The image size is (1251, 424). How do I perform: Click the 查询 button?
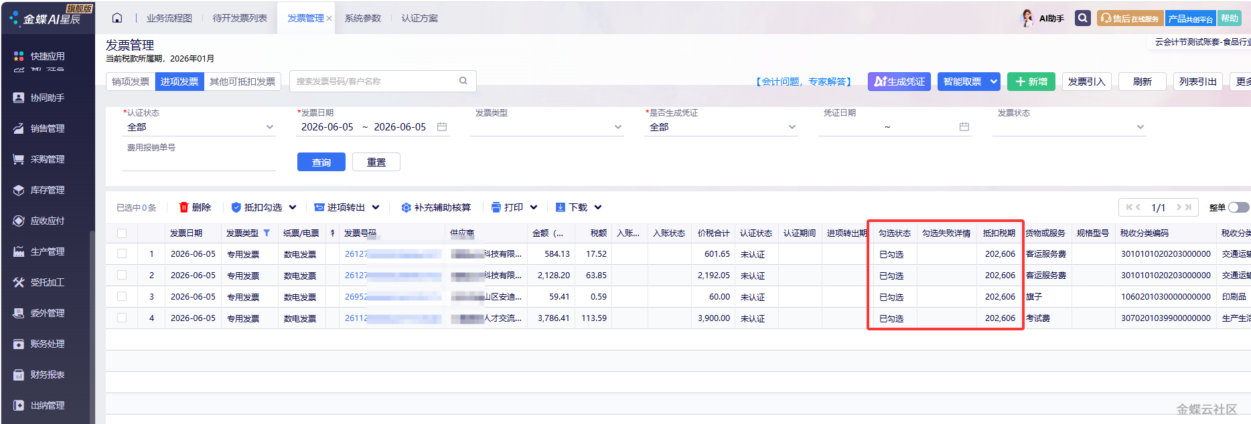pyautogui.click(x=321, y=162)
